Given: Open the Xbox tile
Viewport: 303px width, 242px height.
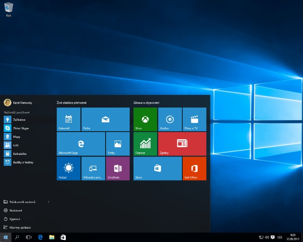Looking at the screenshot, I should click(x=145, y=119).
